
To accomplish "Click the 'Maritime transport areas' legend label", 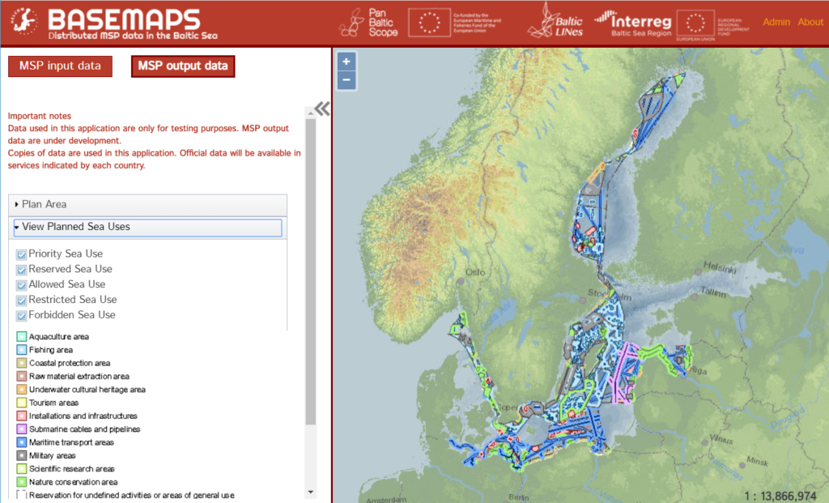I will click(x=71, y=442).
